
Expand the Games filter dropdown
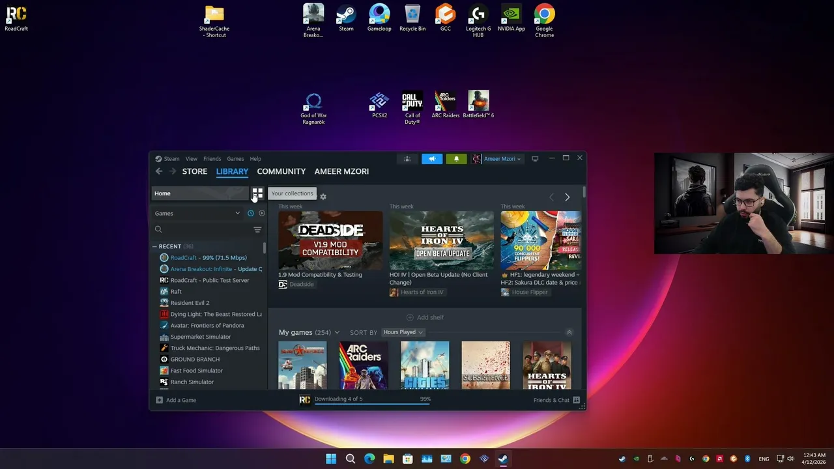click(197, 213)
